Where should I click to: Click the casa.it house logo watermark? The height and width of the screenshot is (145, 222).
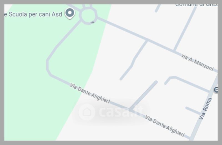pyautogui.click(x=87, y=112)
